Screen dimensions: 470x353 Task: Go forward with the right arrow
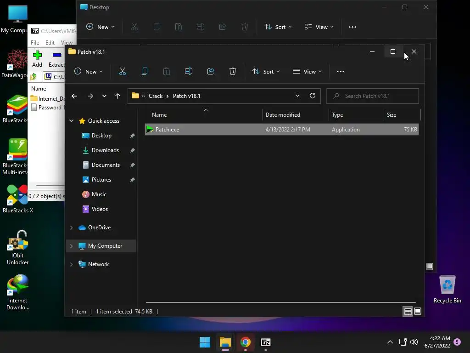[x=90, y=96]
